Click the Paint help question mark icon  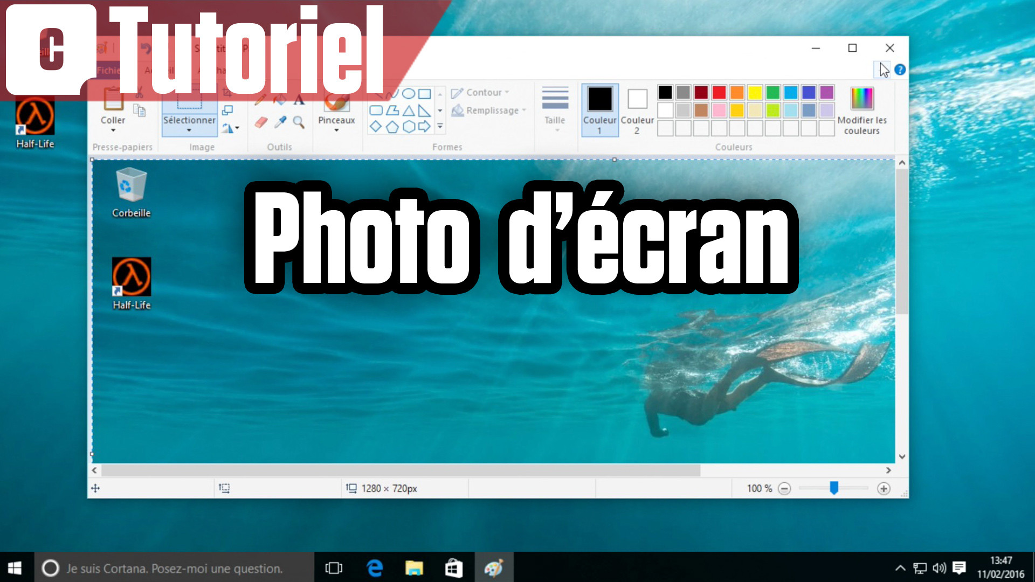[x=900, y=70]
